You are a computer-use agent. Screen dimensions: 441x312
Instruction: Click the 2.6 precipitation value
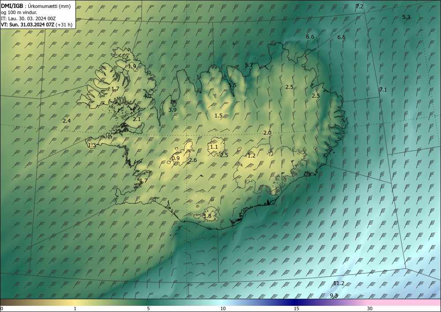click(x=193, y=160)
